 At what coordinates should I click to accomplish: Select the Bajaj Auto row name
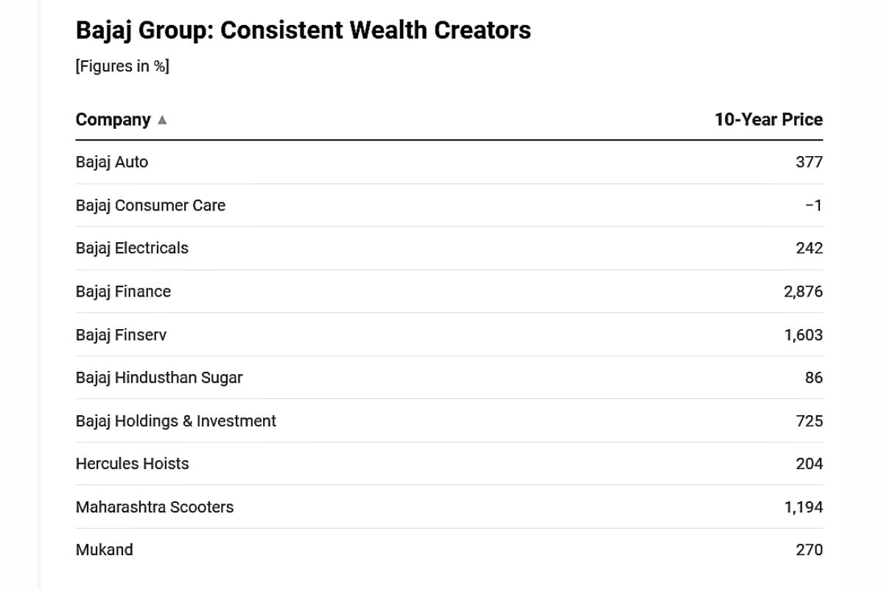coord(112,162)
